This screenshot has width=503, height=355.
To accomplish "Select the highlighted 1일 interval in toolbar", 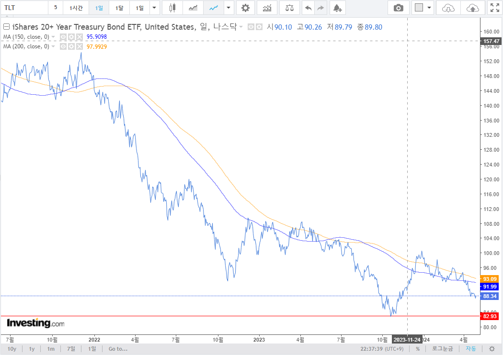I will 99,8.
